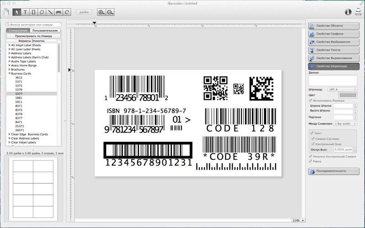Click Ширина Штриха input field

[344, 106]
